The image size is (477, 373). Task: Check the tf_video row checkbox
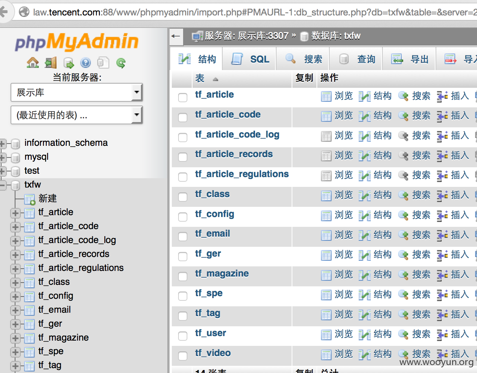click(183, 356)
